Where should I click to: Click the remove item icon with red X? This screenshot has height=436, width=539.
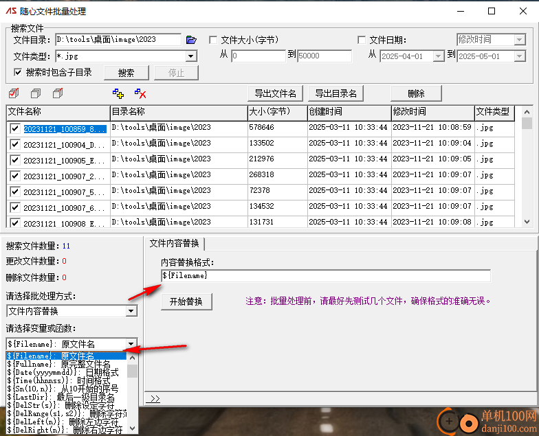point(140,93)
